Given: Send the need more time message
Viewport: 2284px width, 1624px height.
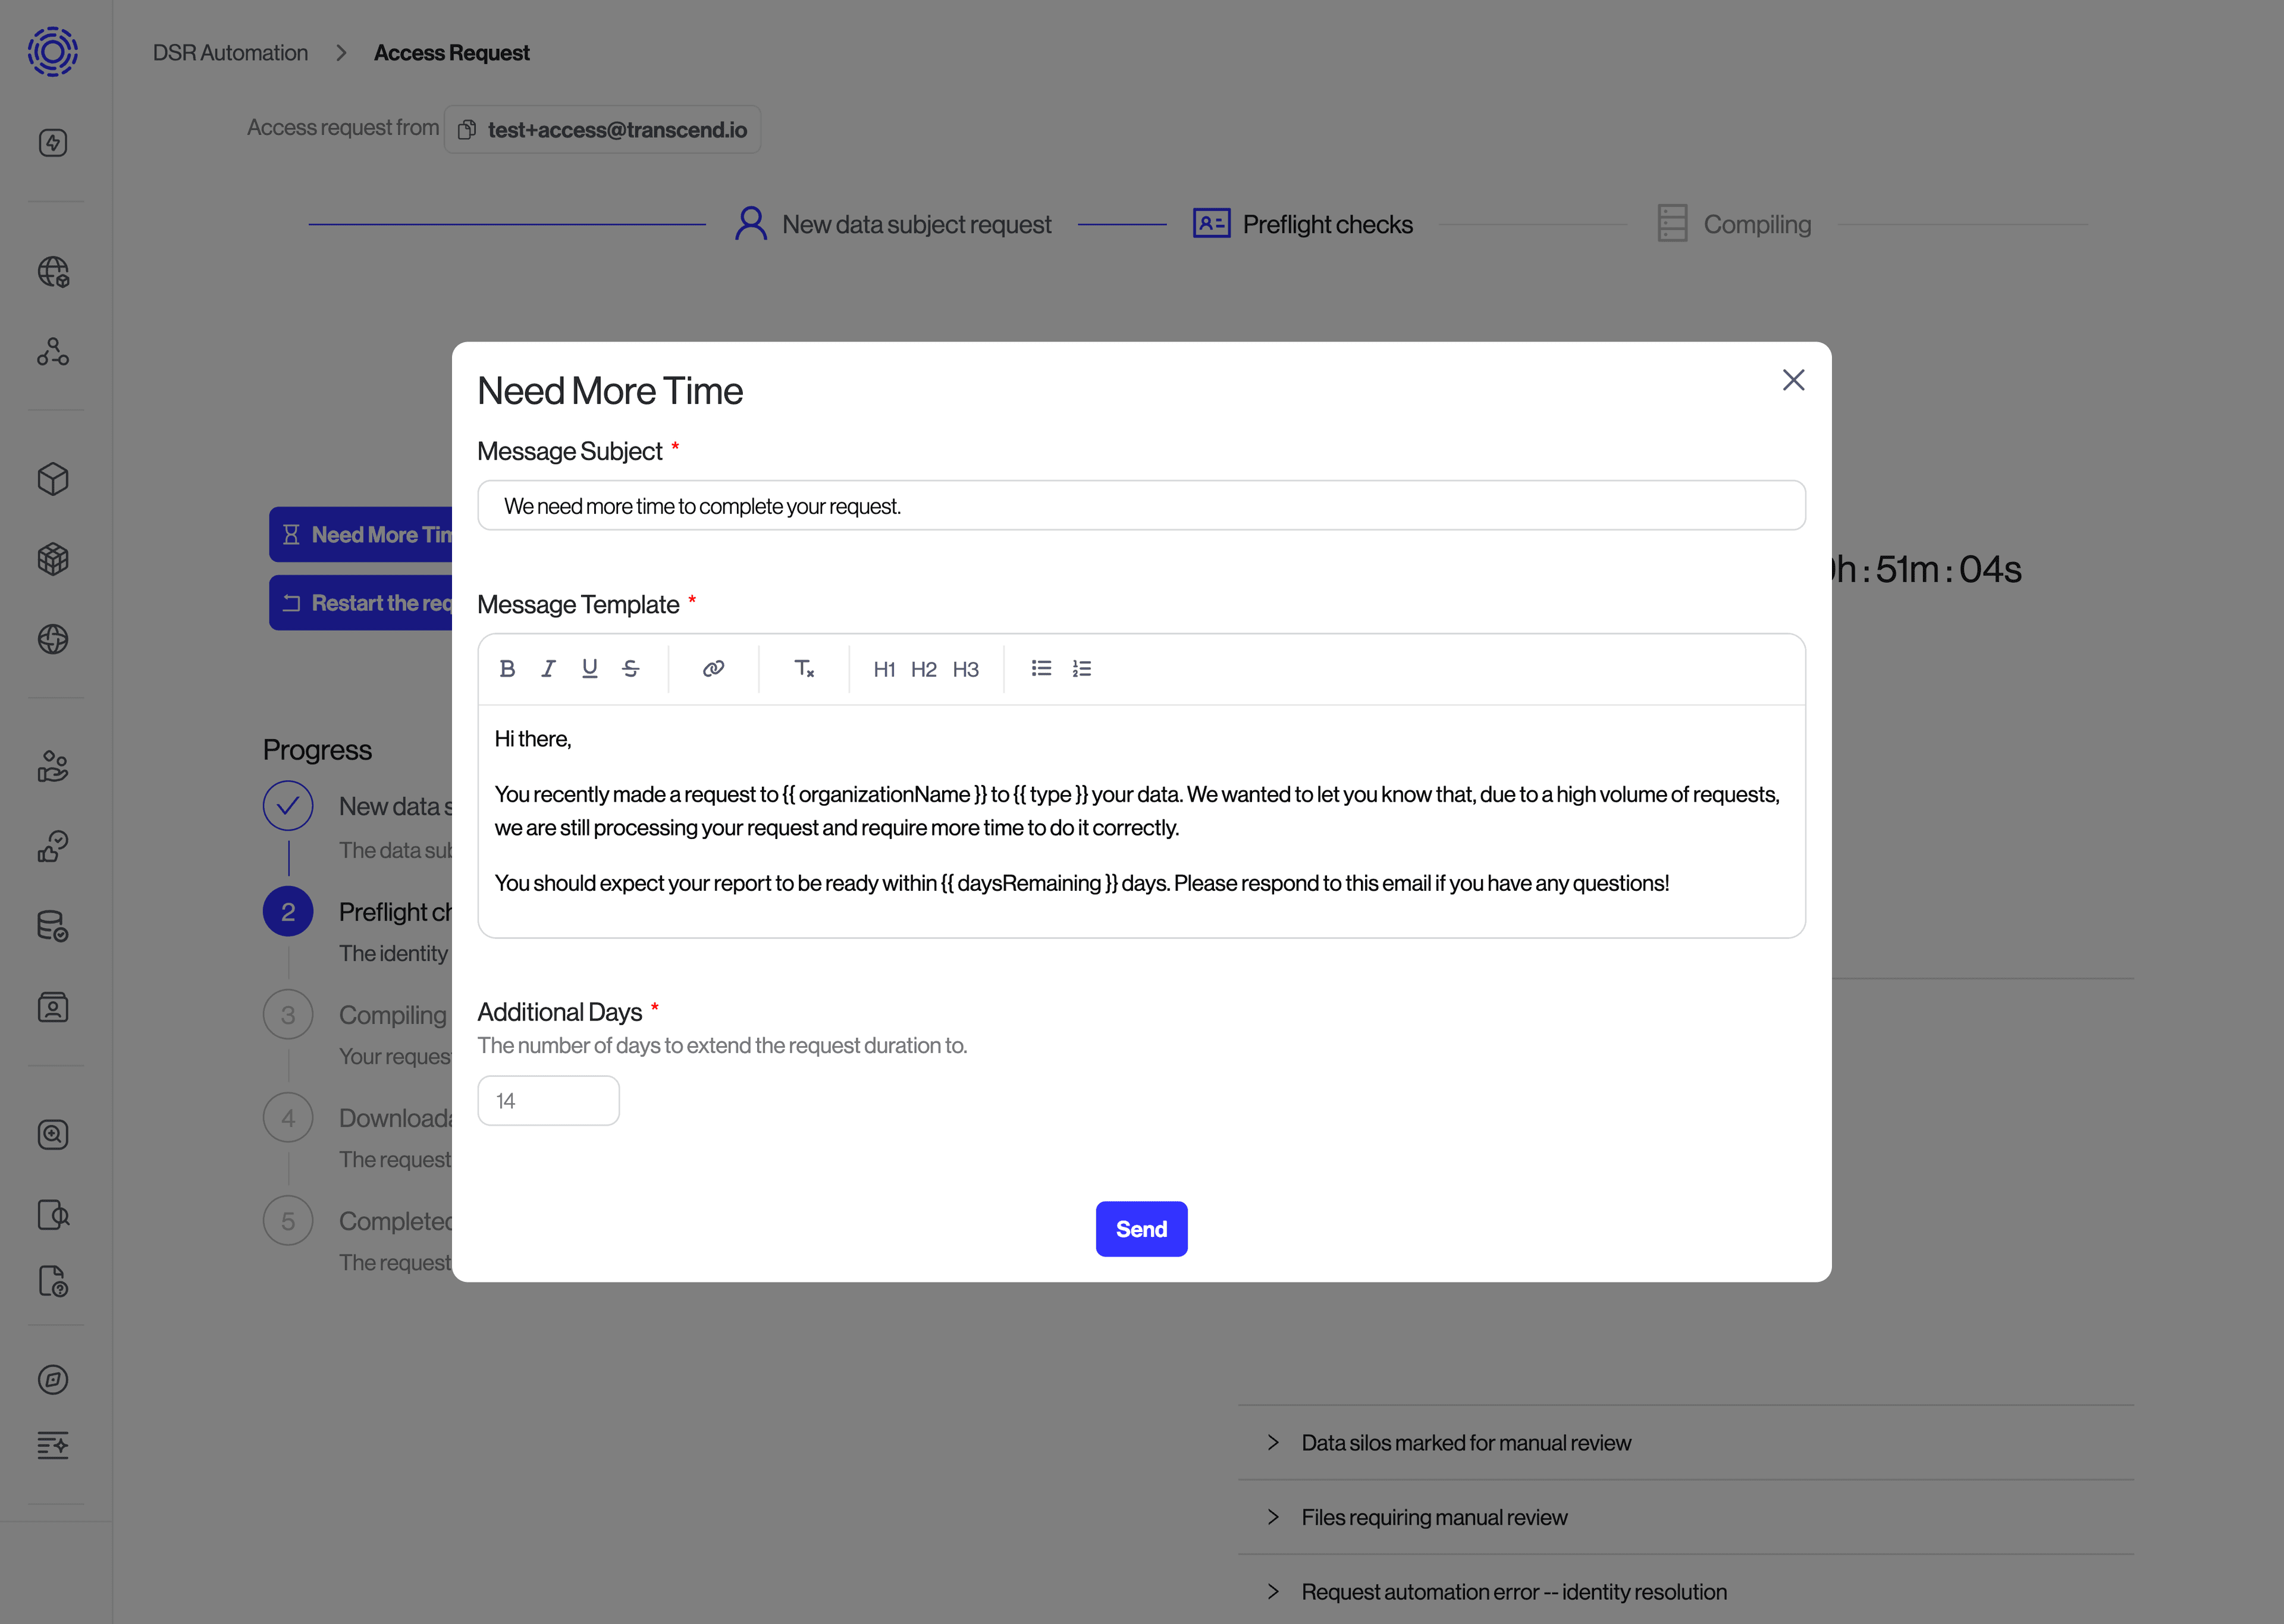Looking at the screenshot, I should point(1141,1228).
